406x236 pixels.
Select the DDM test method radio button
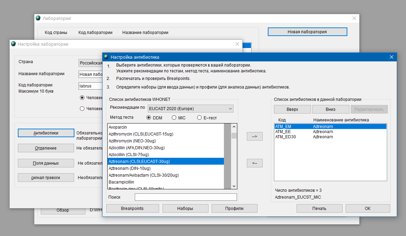tap(148, 118)
